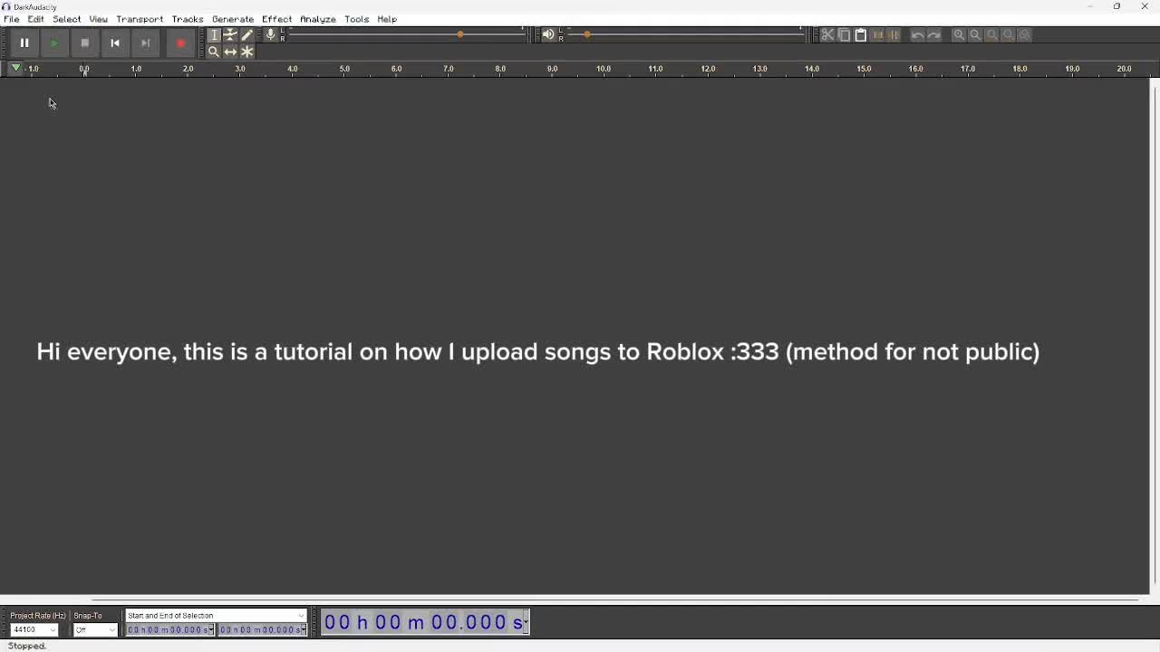Close the DarkAudacity window
Screen dimensions: 1160x652
click(1145, 6)
